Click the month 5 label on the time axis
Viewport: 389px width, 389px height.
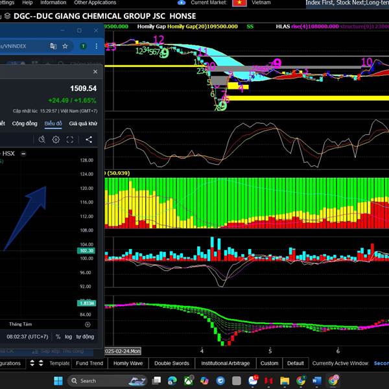(270, 351)
